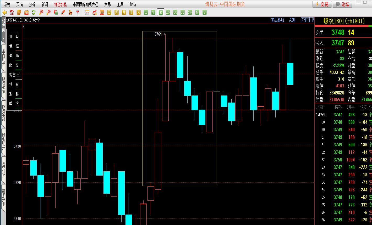Image resolution: width=372 pixels, height=225 pixels.
Task: Open the quote list table icon
Action: (87, 12)
